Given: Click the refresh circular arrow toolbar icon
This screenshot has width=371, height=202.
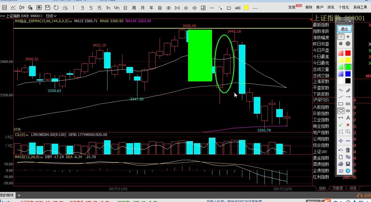Looking at the screenshot, I should (56, 8).
